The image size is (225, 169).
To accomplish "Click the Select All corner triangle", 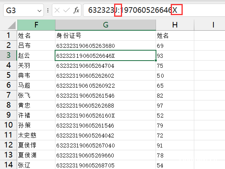I will [12, 25].
